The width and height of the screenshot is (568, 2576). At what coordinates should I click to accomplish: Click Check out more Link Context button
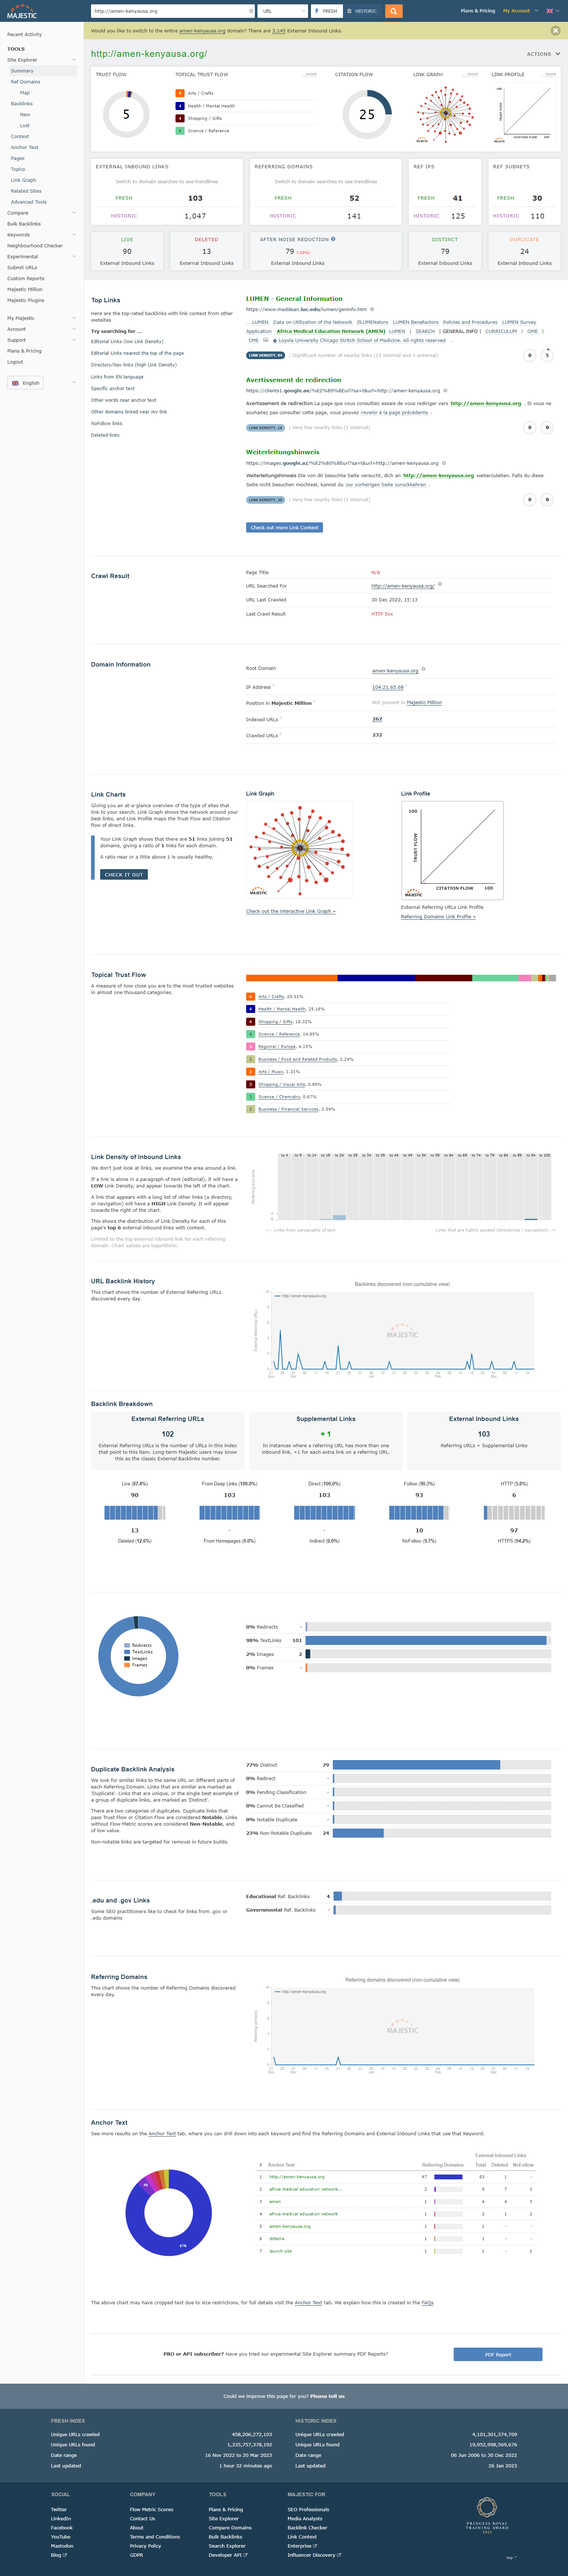coord(284,527)
